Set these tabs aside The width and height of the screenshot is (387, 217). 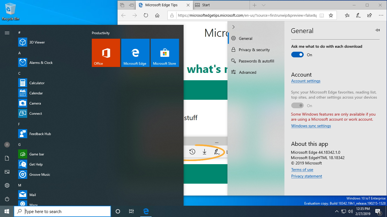[131, 5]
